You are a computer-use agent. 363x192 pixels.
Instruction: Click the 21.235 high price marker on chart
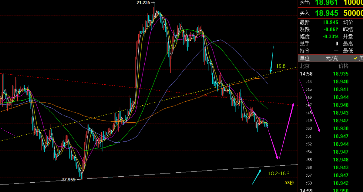143,3
